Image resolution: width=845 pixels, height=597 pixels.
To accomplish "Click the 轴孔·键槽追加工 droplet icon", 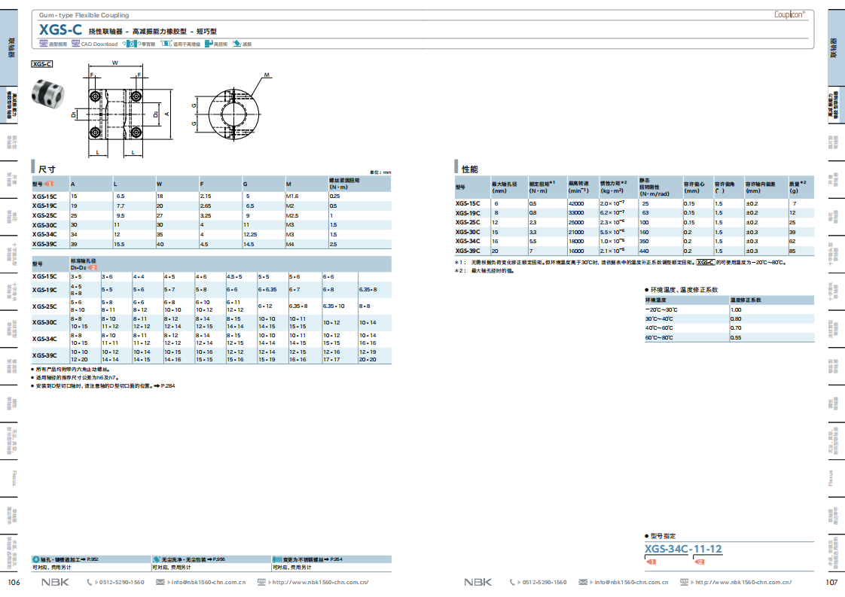I will [x=36, y=560].
